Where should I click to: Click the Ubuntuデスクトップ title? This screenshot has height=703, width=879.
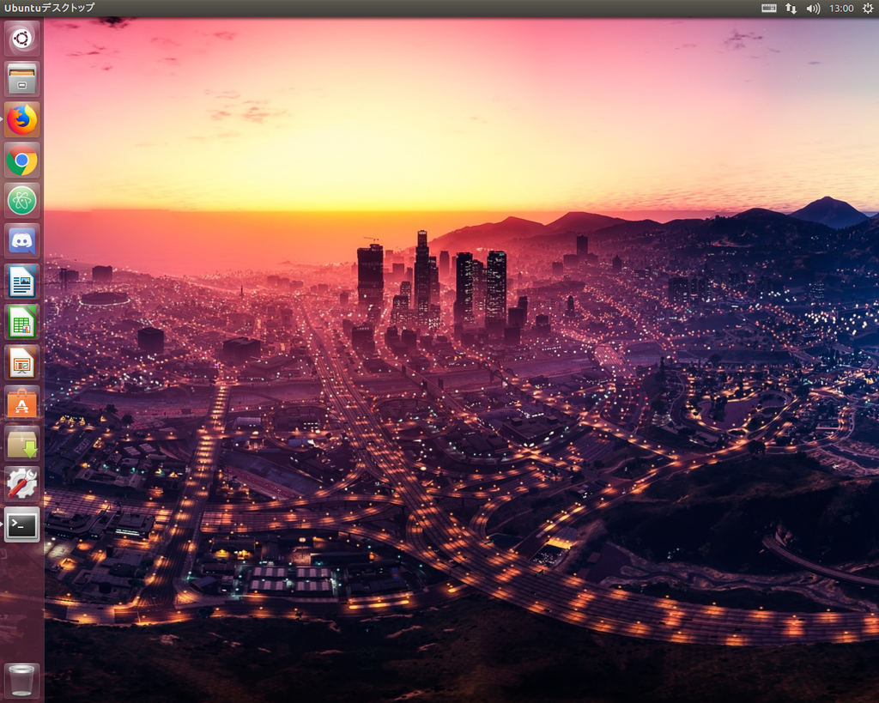(49, 8)
